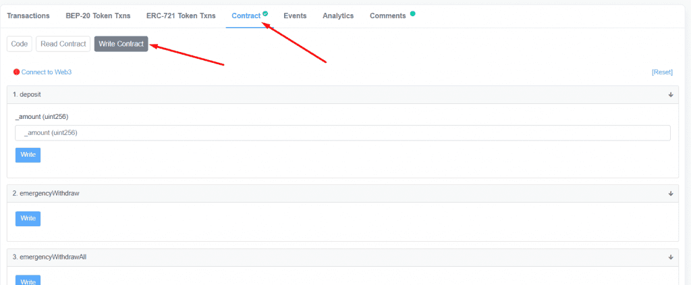Select the Write Contract button

(121, 44)
